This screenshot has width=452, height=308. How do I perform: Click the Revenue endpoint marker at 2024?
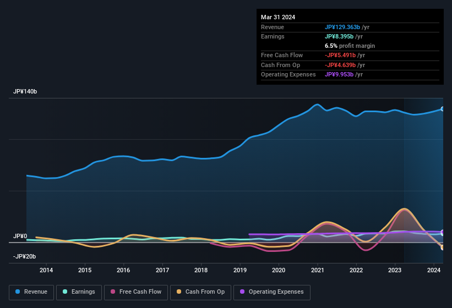[x=443, y=109]
